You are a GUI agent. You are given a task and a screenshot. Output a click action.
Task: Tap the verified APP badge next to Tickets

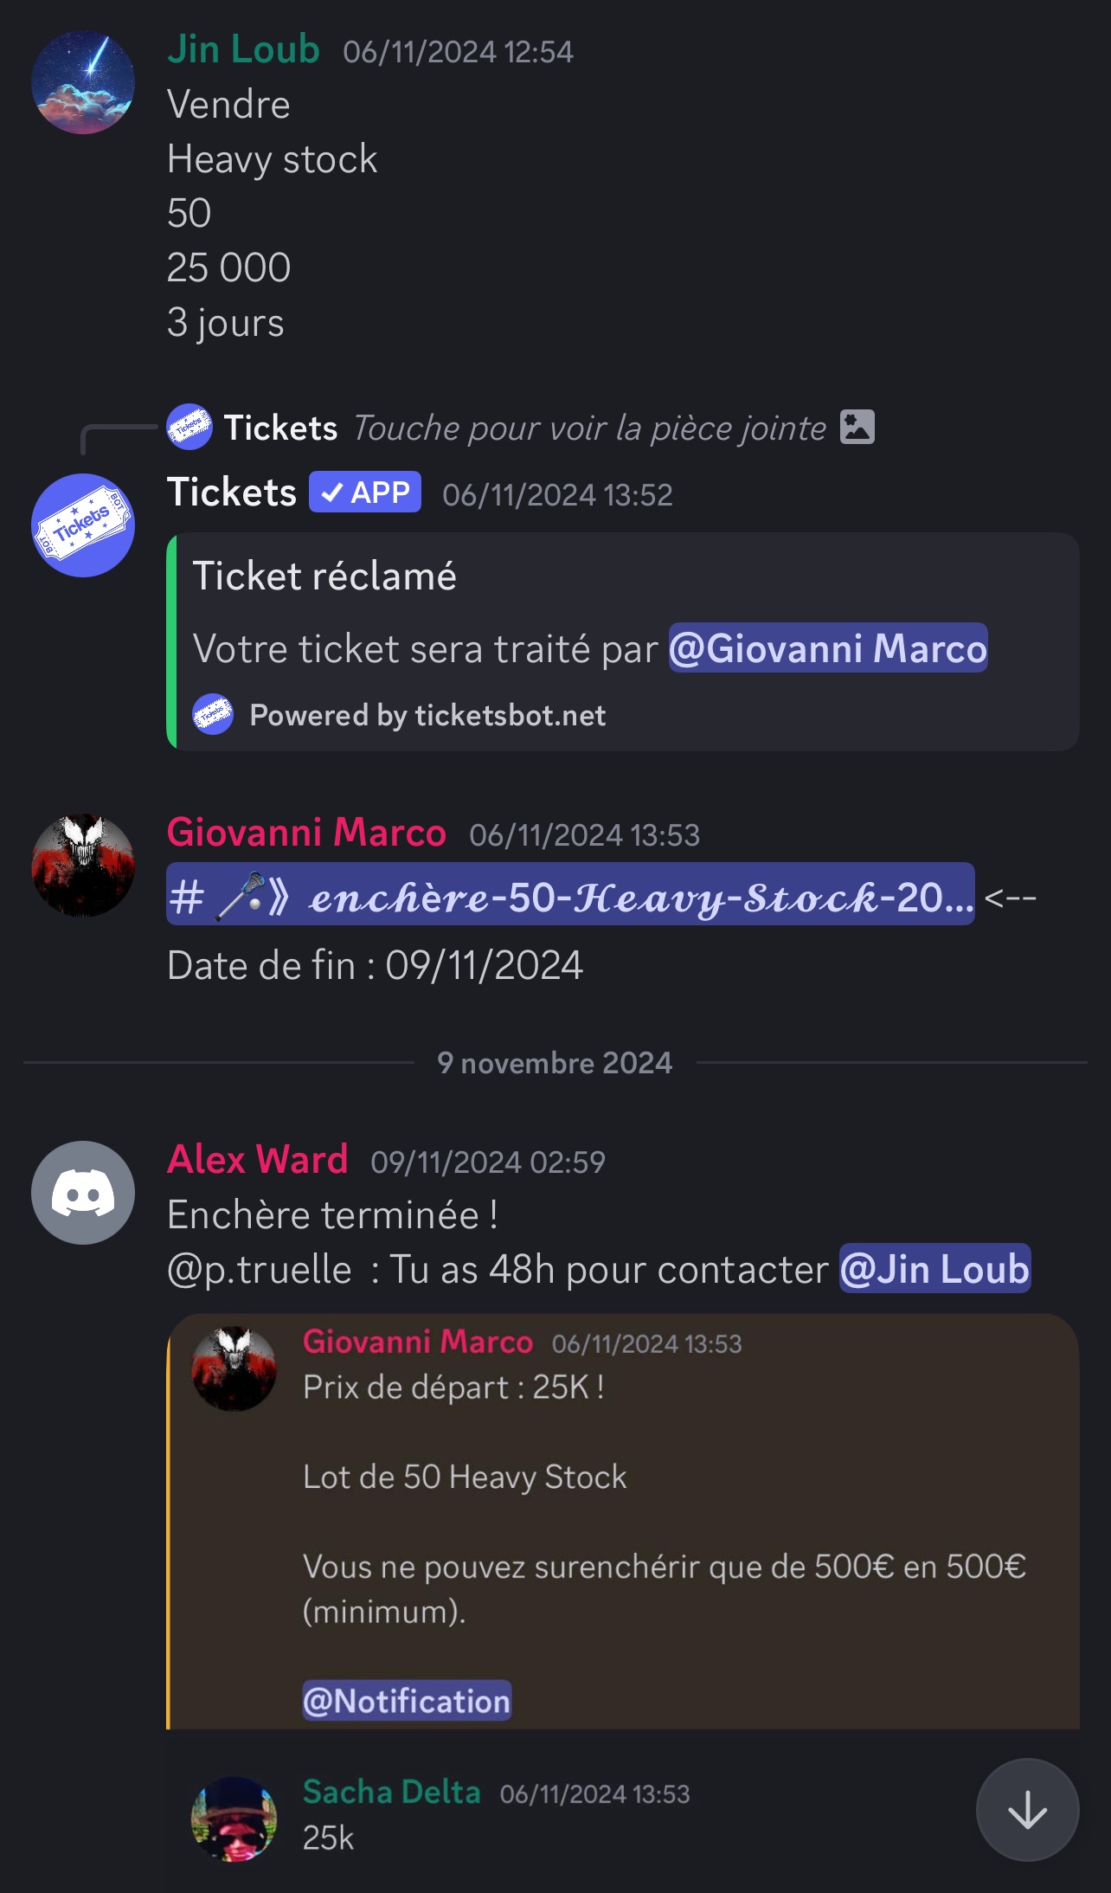[x=365, y=492]
